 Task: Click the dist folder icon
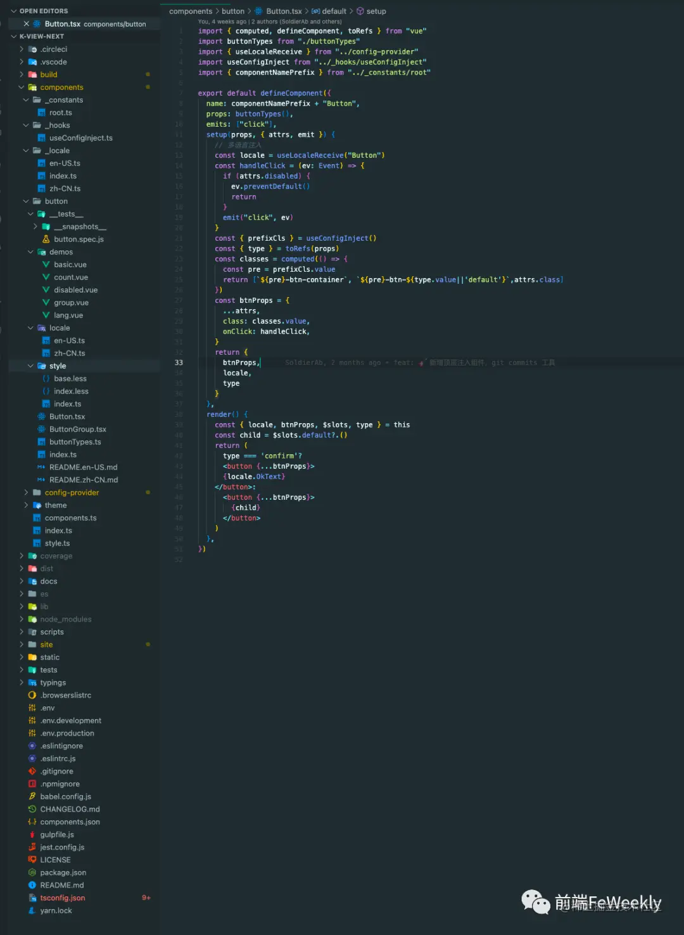pos(32,568)
